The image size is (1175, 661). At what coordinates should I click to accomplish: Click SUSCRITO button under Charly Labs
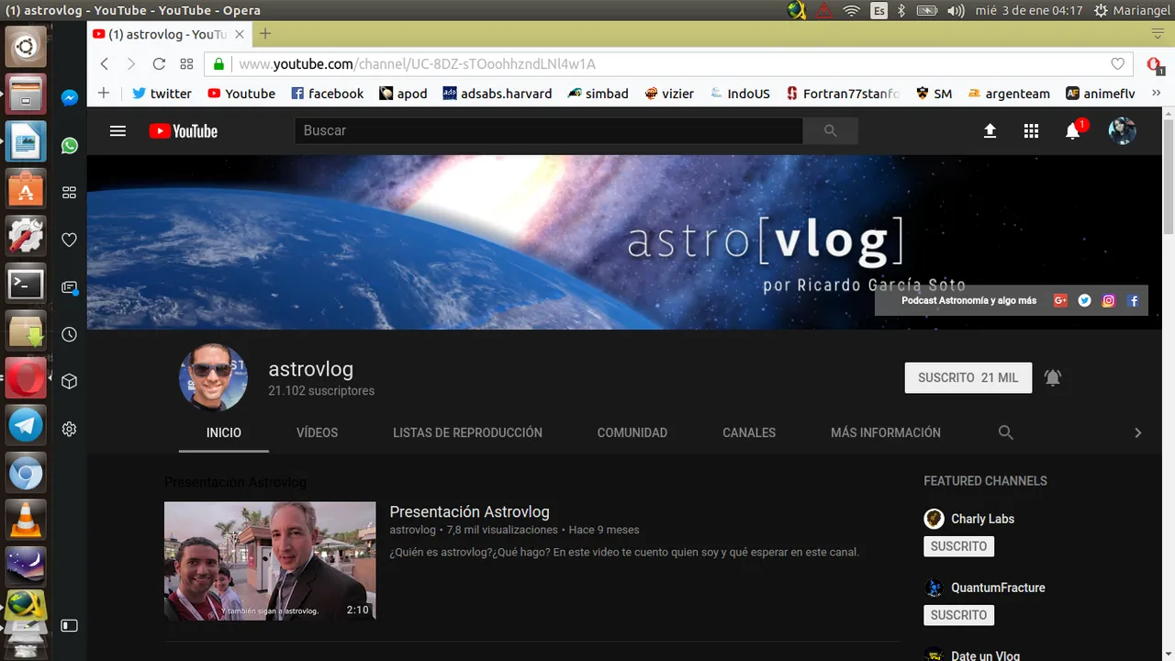[958, 546]
